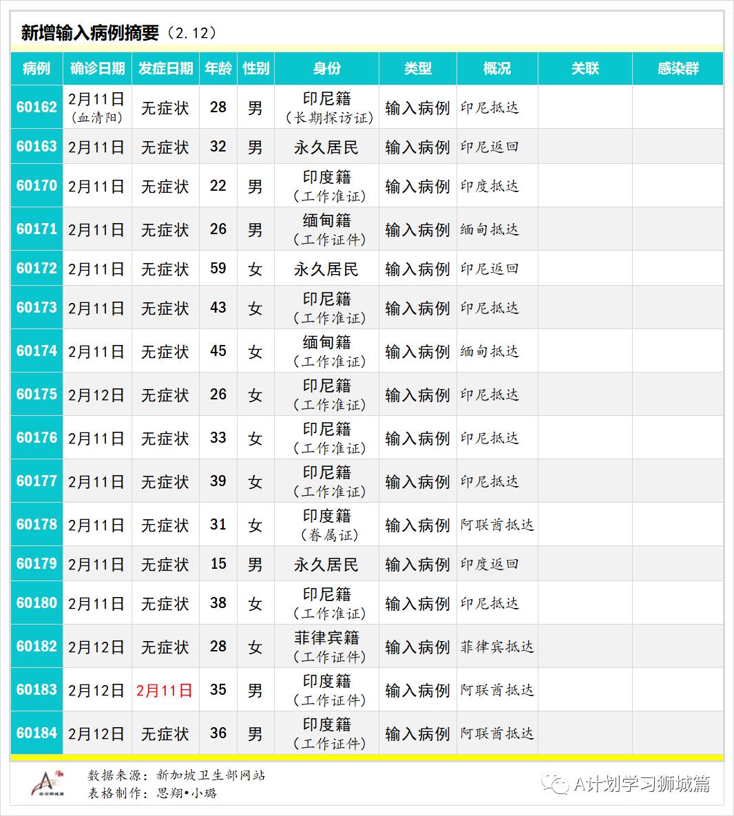The image size is (734, 816).
Task: Select the 年龄 column header
Action: click(218, 69)
